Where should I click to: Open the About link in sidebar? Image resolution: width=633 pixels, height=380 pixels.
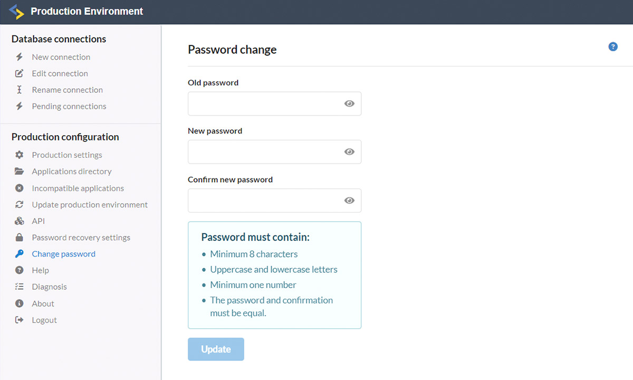[43, 303]
